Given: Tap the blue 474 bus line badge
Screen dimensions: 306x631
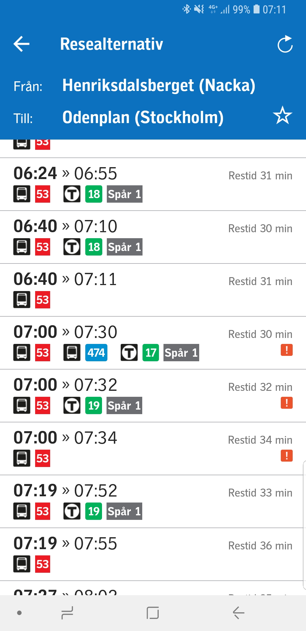Looking at the screenshot, I should 96,353.
